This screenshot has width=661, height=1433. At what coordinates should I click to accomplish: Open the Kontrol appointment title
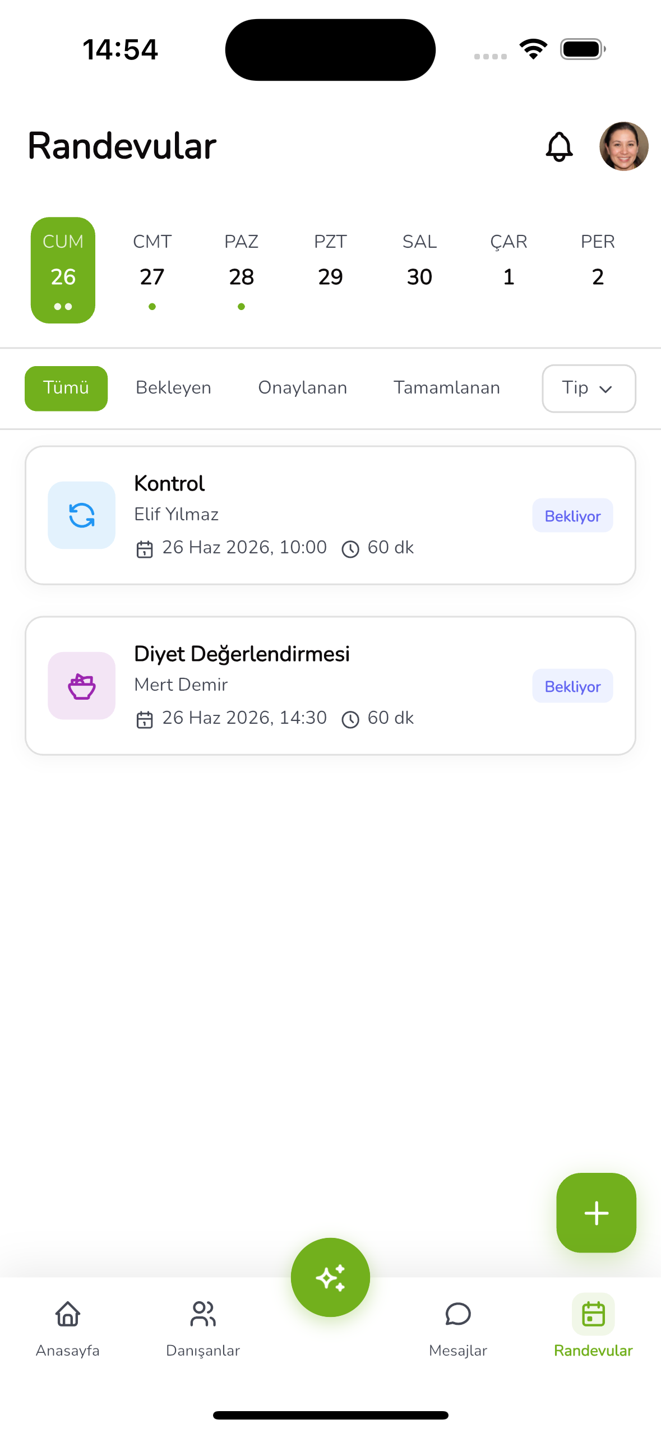point(169,484)
